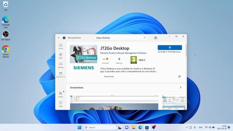The height and width of the screenshot is (131, 233).
Task: Click the download progress size text
Action: tap(170, 52)
